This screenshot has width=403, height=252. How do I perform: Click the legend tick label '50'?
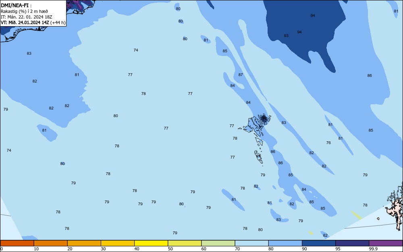[x=170, y=249]
